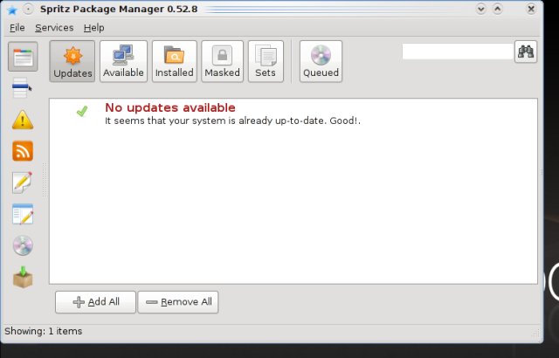Open the orange RSS feed sidebar icon
Viewport: 559px width, 358px height.
tap(23, 151)
